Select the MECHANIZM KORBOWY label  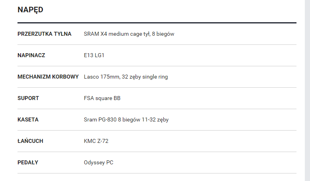pos(48,77)
